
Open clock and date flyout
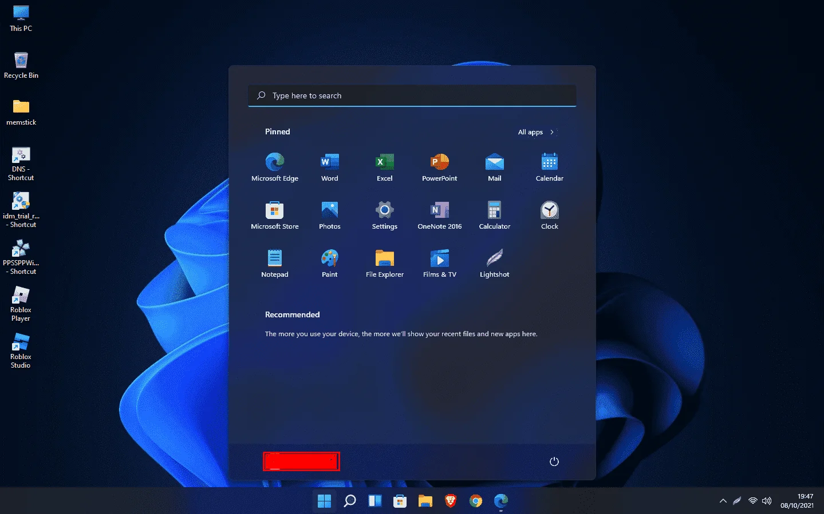[x=797, y=501]
